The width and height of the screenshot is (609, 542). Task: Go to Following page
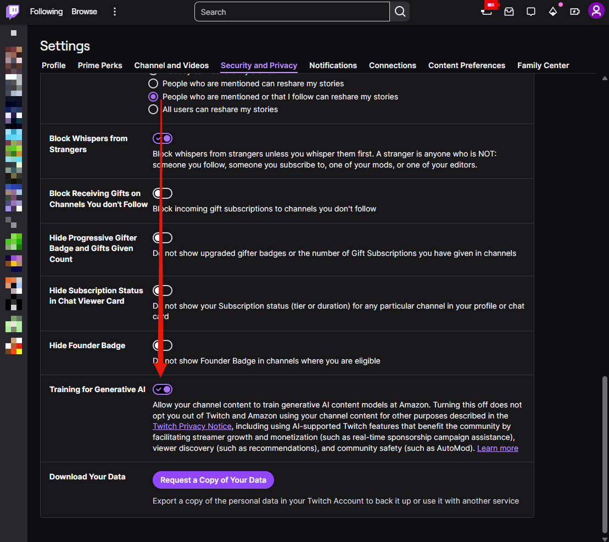[46, 12]
